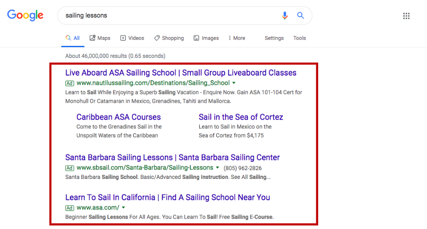Open Live Aboard ASA Sailing School link

coord(181,73)
